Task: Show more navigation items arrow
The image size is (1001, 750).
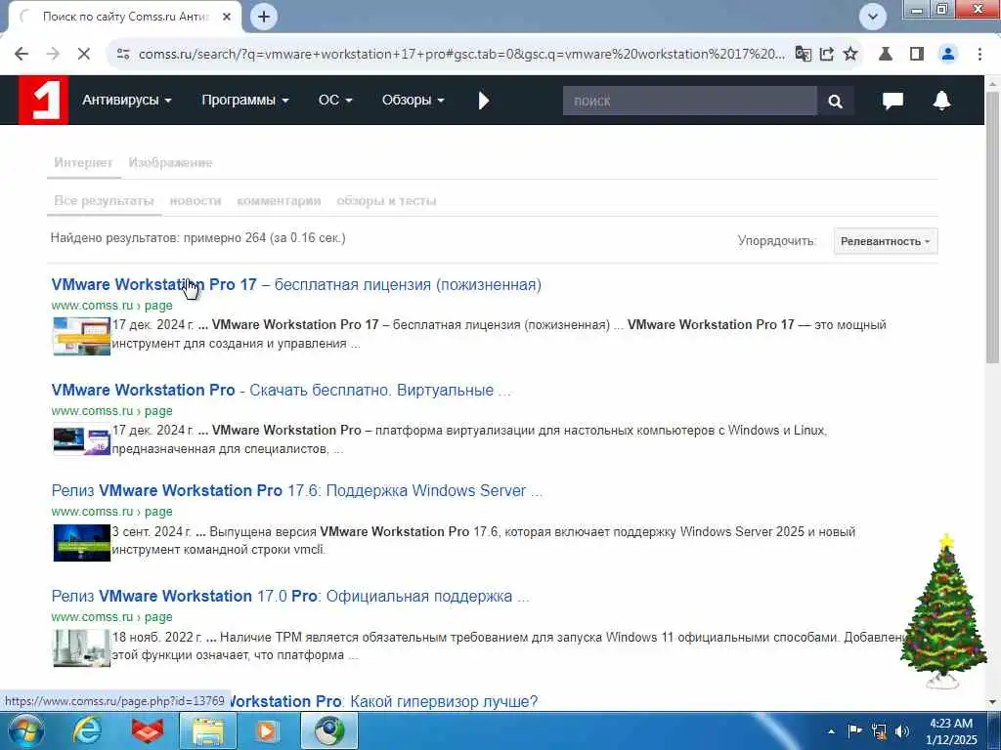Action: pos(484,101)
